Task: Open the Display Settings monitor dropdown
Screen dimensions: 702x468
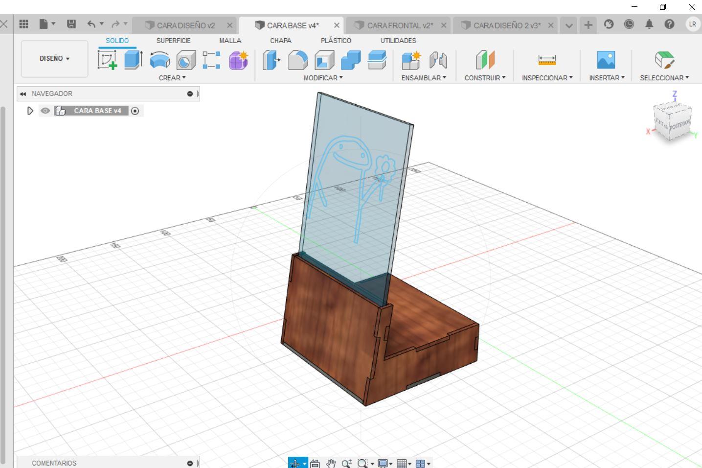Action: click(385, 463)
